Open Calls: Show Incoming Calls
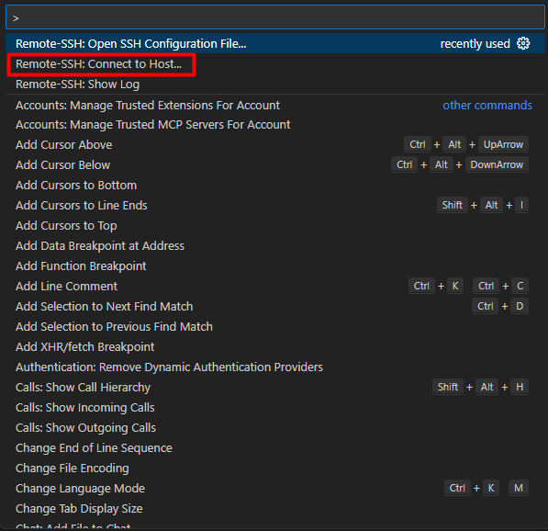 click(x=275, y=408)
